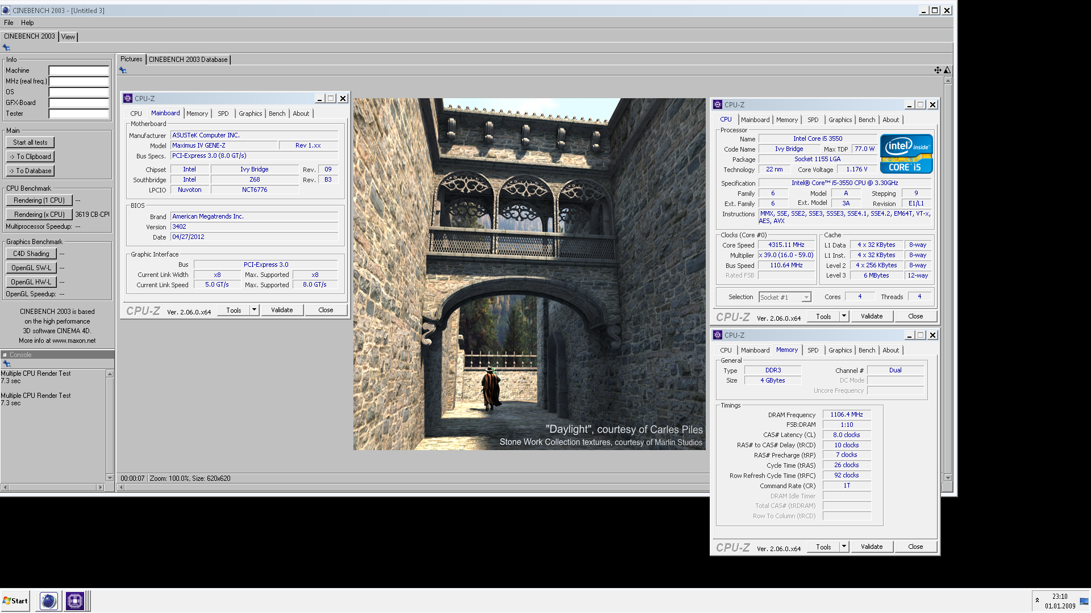Close the CPU-Z Mainboard window
Viewport: 1091px width, 613px height.
pos(343,99)
